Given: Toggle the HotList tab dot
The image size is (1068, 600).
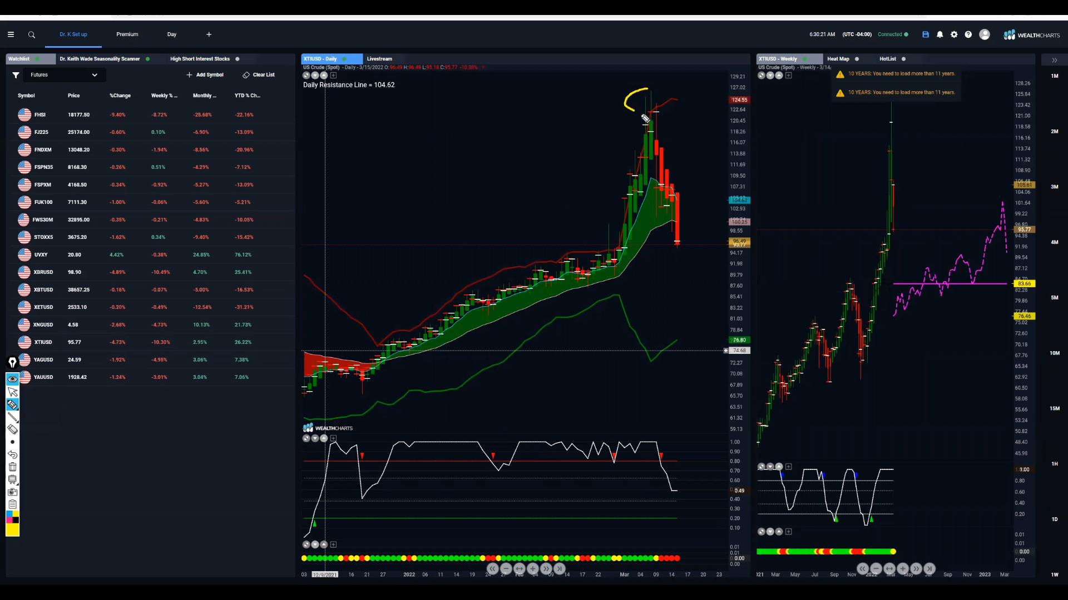Looking at the screenshot, I should (x=903, y=59).
